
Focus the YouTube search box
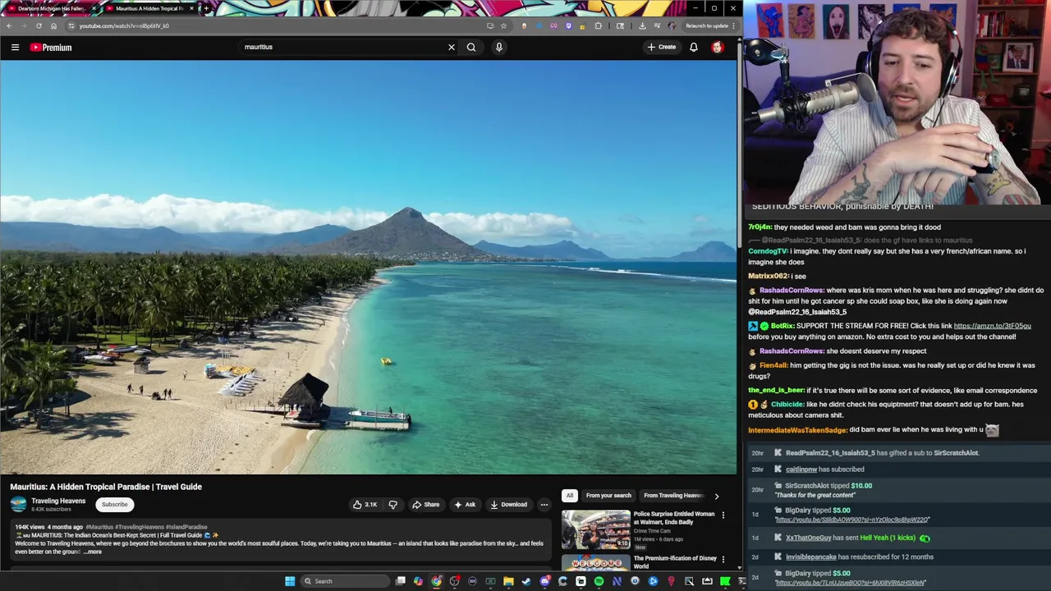(343, 47)
